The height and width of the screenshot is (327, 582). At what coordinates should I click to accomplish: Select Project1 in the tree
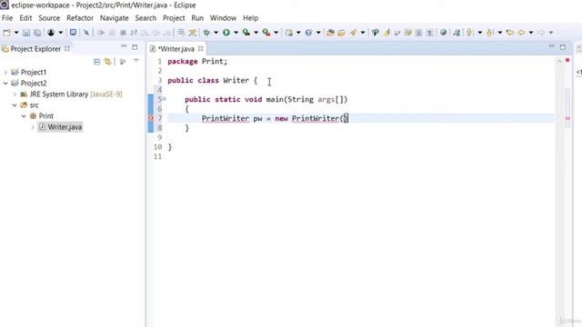pyautogui.click(x=34, y=73)
